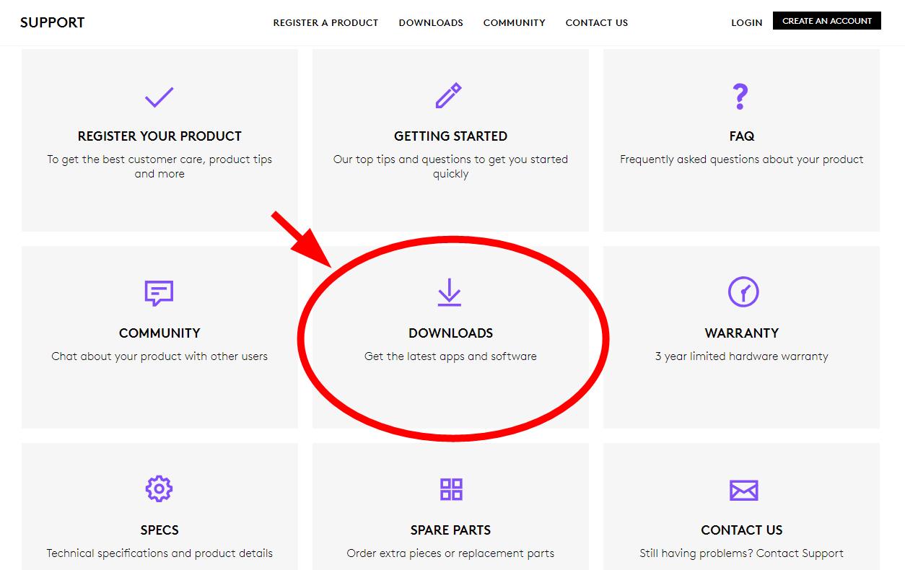Click 'Frequently asked questions about your product' text
The image size is (905, 570).
tap(742, 159)
